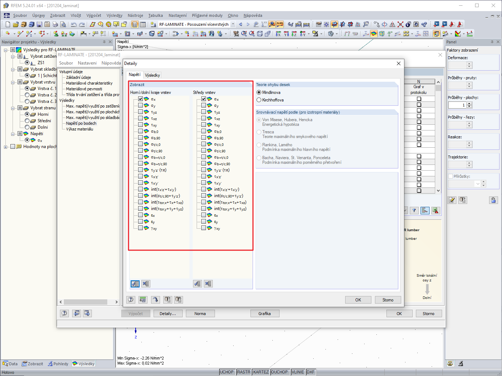The width and height of the screenshot is (502, 376).
Task: Collapse Výsledky pro RF-LAMINATE tree node
Action: pyautogui.click(x=6, y=50)
